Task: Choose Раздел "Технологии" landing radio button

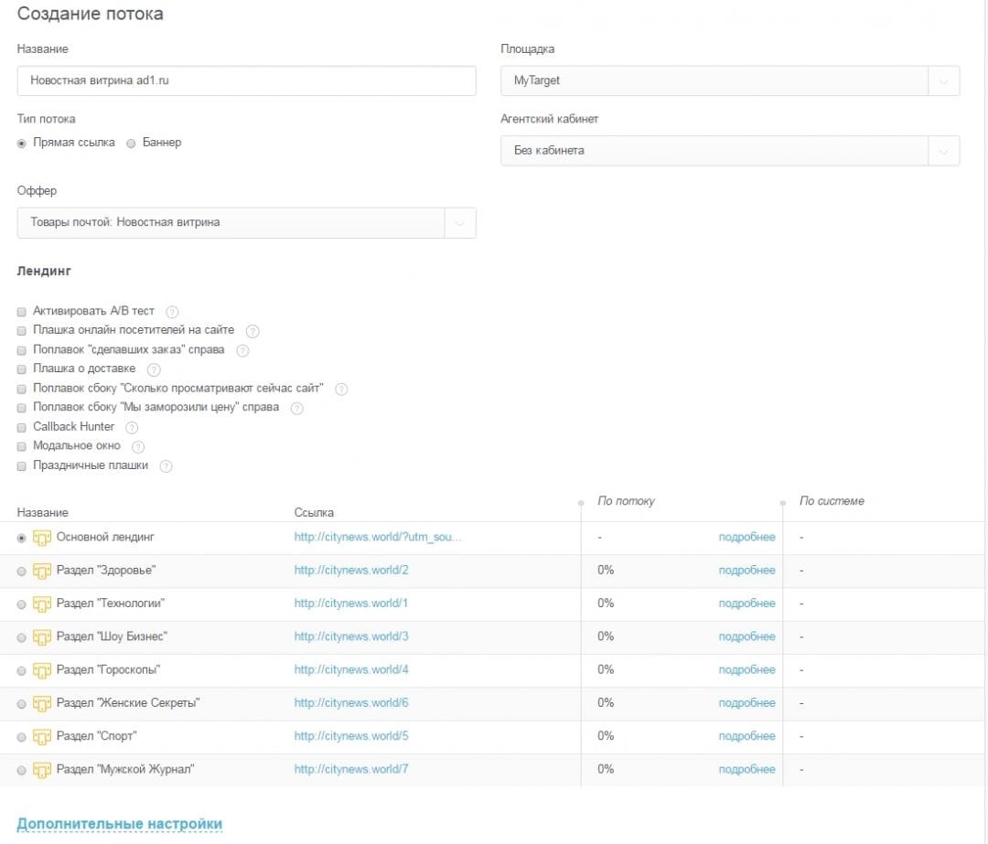Action: [22, 604]
